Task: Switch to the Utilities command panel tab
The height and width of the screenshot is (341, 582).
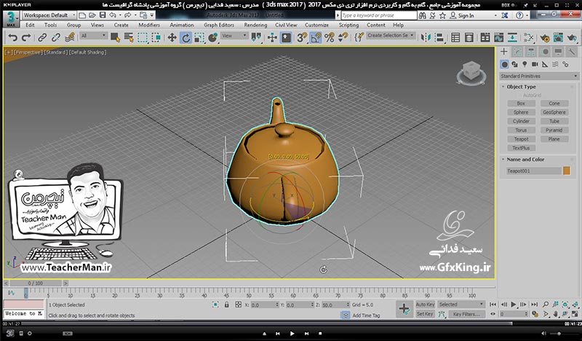Action: (x=572, y=52)
